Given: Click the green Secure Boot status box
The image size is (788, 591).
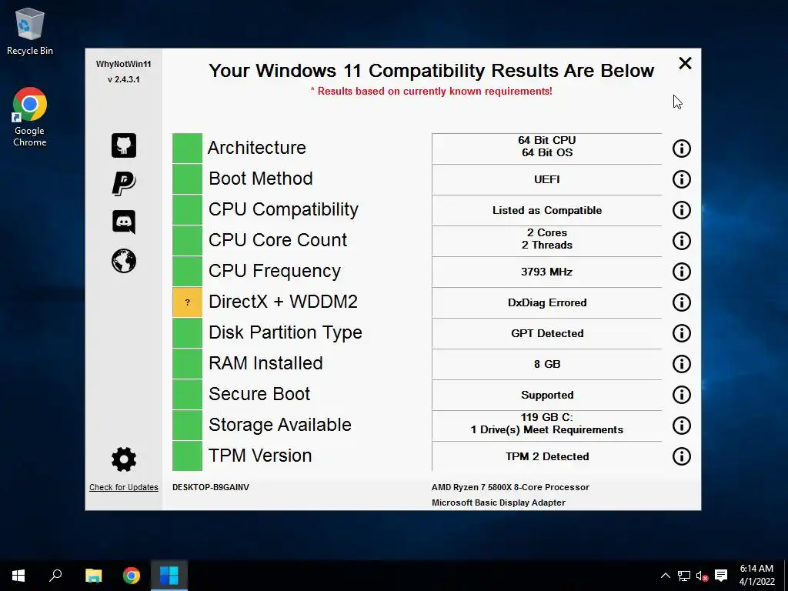Looking at the screenshot, I should click(187, 395).
